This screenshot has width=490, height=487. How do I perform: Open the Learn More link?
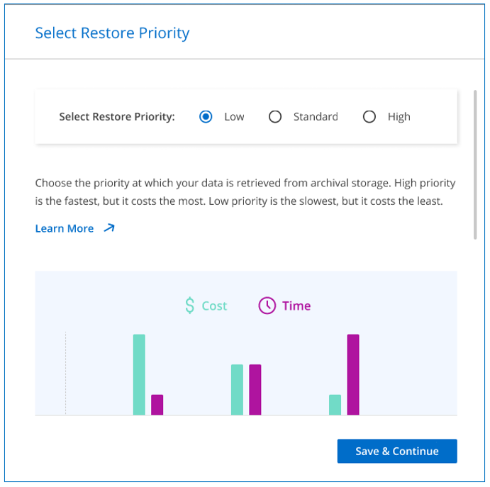click(65, 228)
